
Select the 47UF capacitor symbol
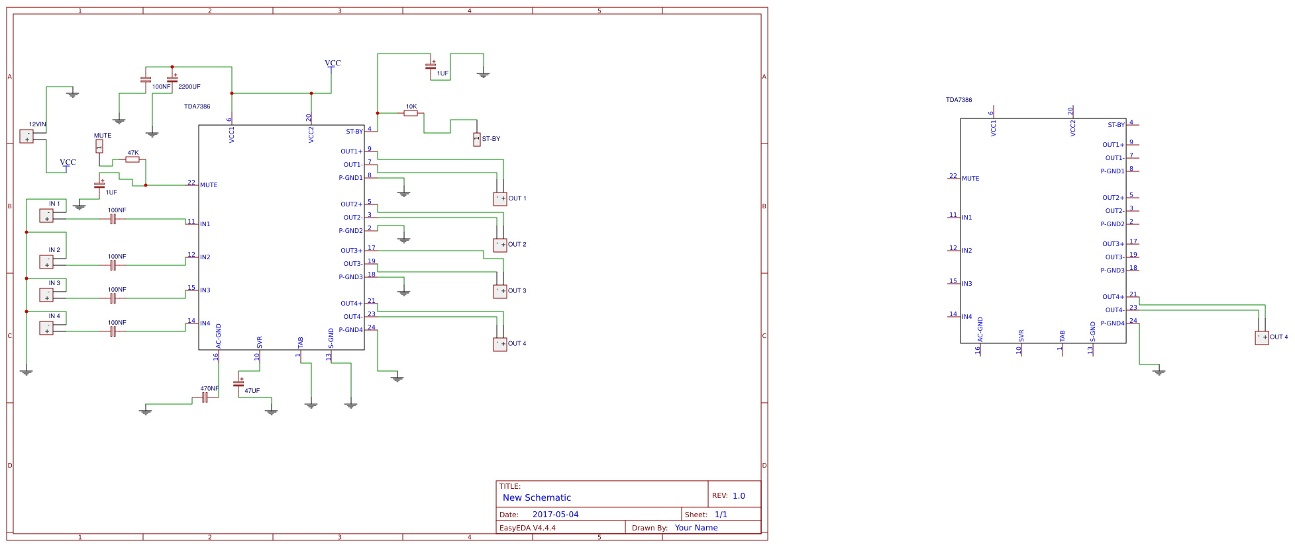238,383
